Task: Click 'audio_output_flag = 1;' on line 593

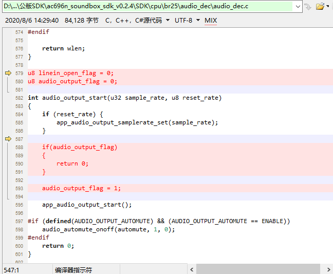Action: pos(81,188)
